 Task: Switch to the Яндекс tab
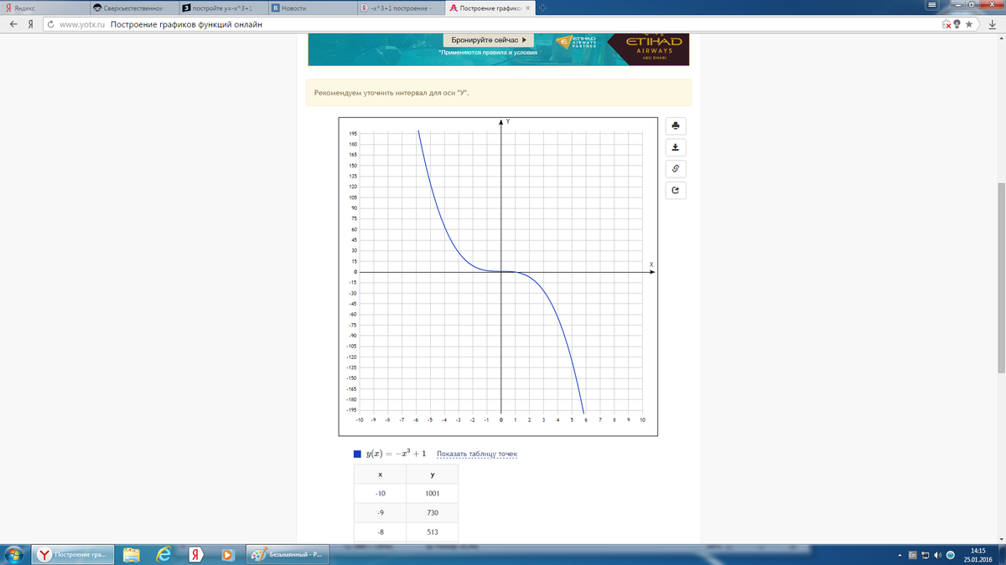pyautogui.click(x=42, y=8)
